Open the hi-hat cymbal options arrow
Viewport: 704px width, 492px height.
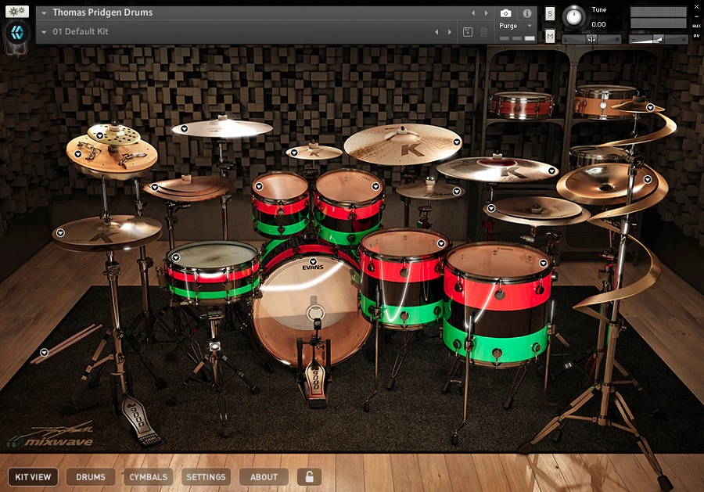coord(60,232)
